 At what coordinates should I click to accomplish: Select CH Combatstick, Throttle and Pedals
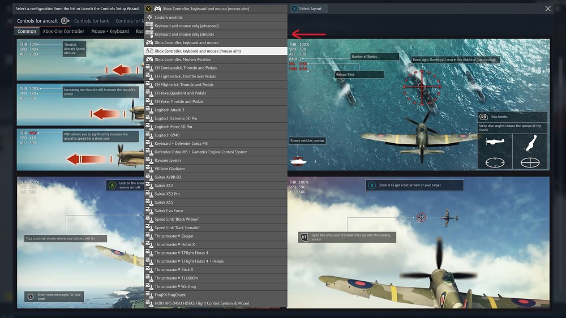(x=216, y=68)
